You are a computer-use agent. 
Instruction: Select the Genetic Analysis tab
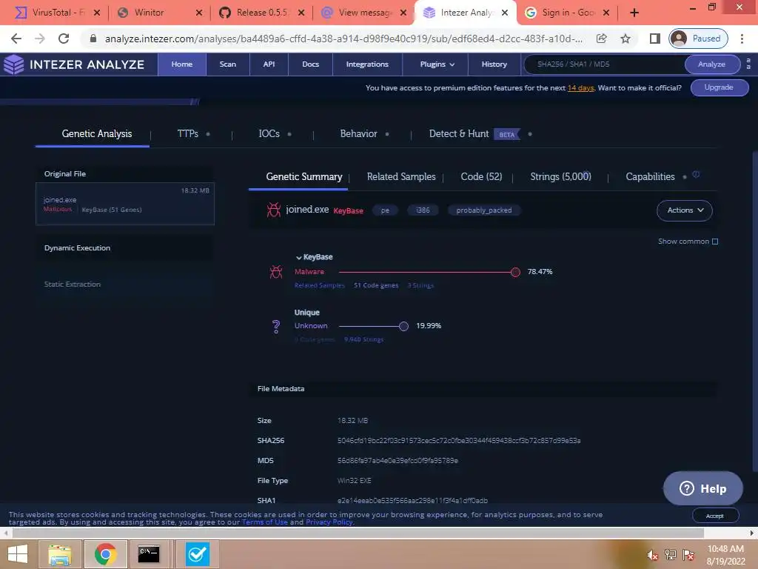pyautogui.click(x=97, y=134)
